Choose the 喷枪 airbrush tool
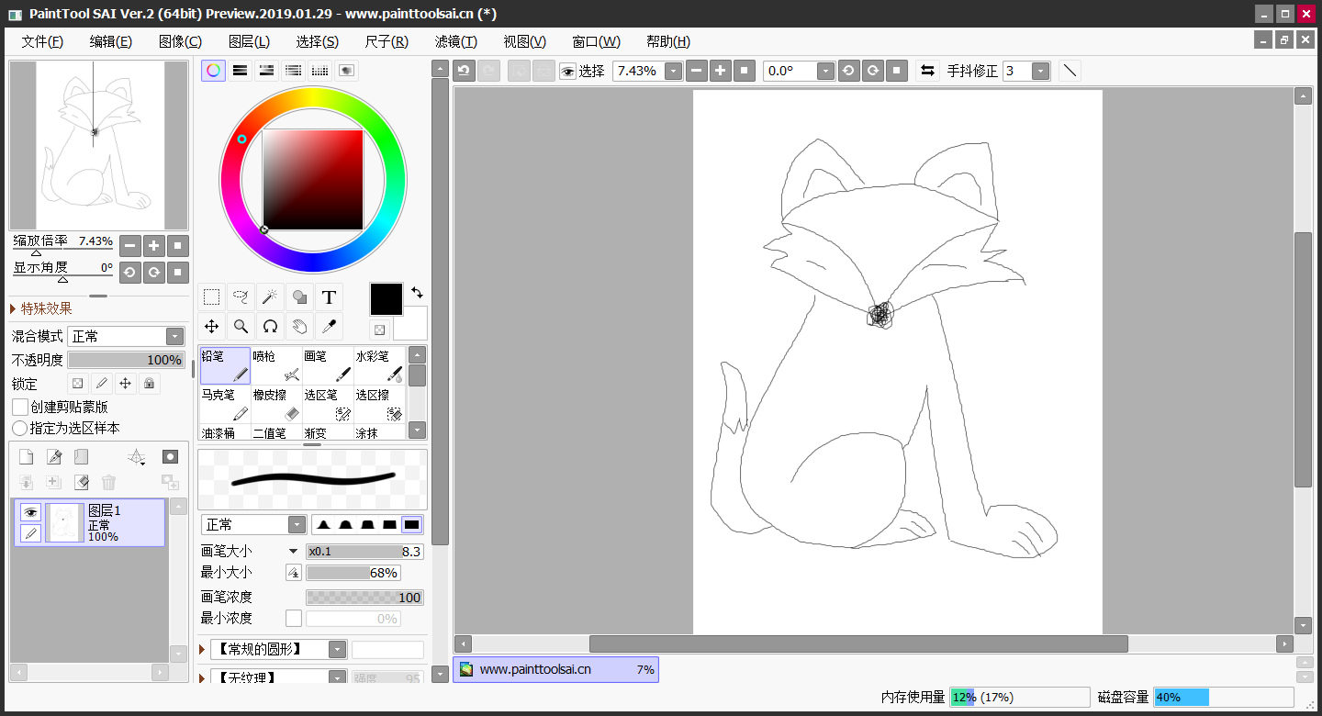 coord(276,365)
